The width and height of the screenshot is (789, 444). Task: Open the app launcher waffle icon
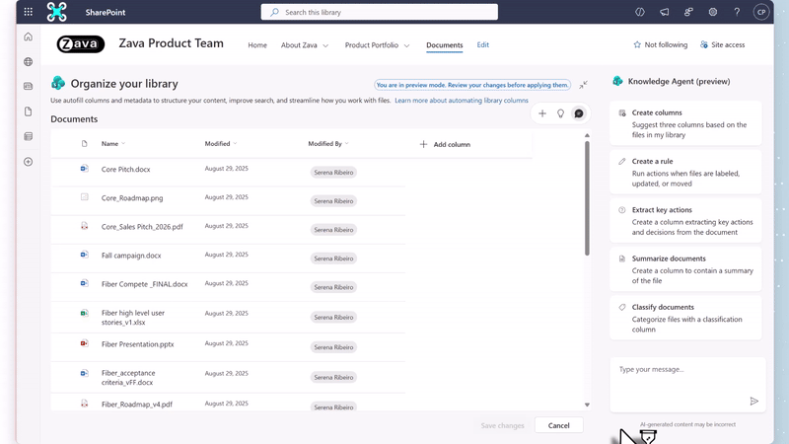pyautogui.click(x=29, y=12)
